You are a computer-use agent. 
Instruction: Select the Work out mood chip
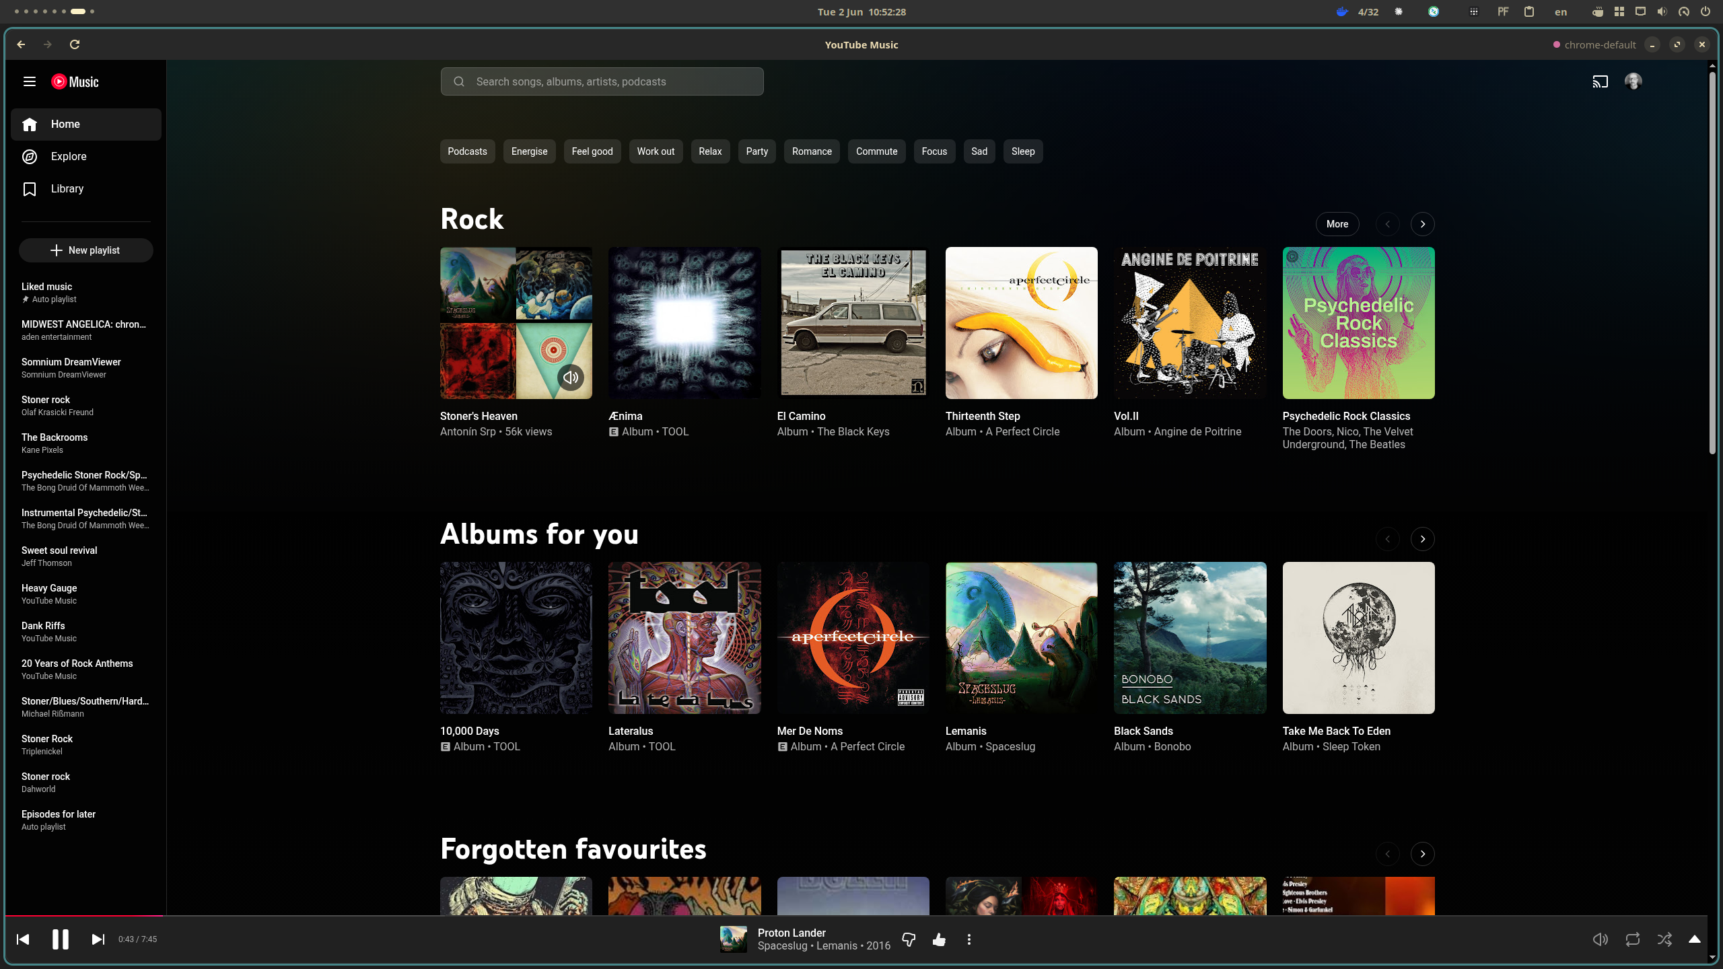(x=656, y=151)
